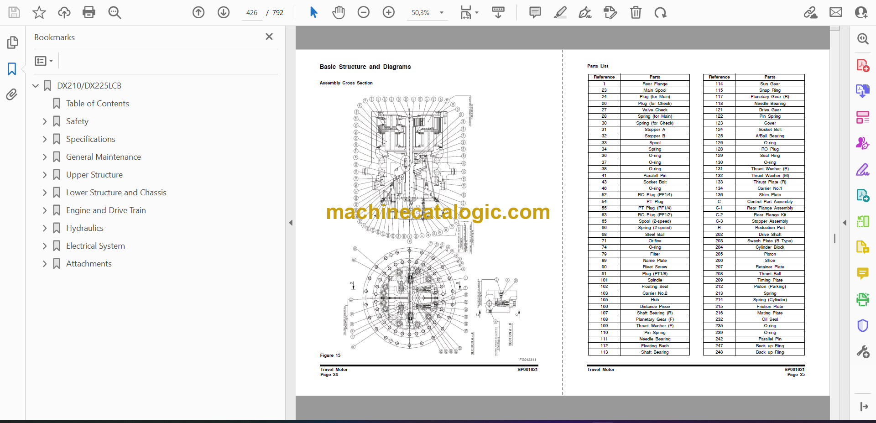Delete with the trash icon
Image resolution: width=876 pixels, height=423 pixels.
636,12
